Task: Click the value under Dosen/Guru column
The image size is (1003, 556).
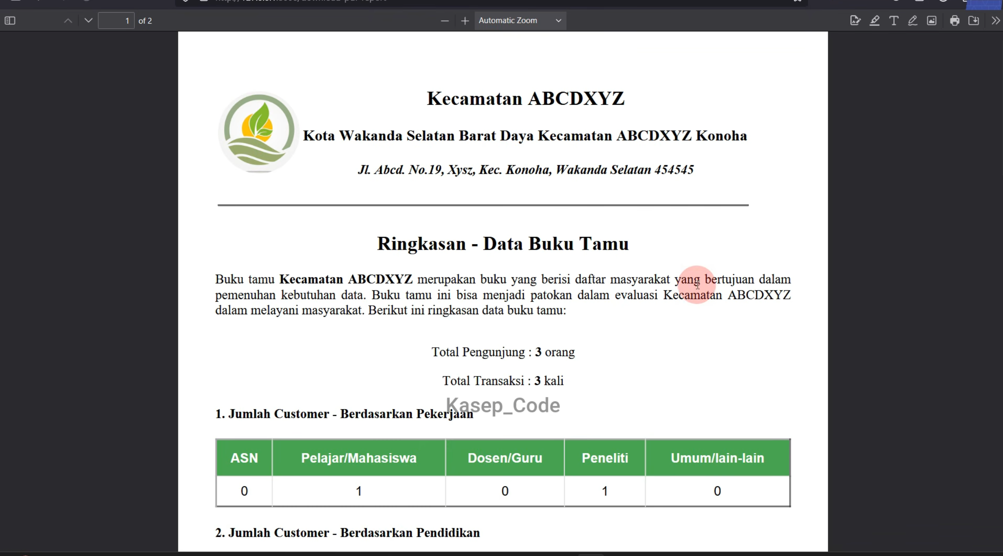Action: [x=505, y=491]
